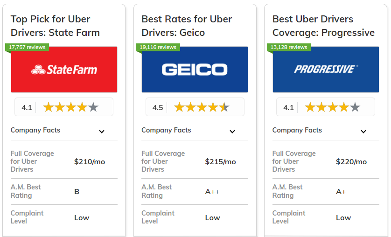This screenshot has height=237, width=391.
Task: Expand Geico Company Facts chevron
Action: coord(232,132)
